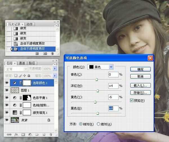The height and width of the screenshot is (142, 169).
Task: Open the 不透明度 opacity slider arrow
Action: [55, 69]
